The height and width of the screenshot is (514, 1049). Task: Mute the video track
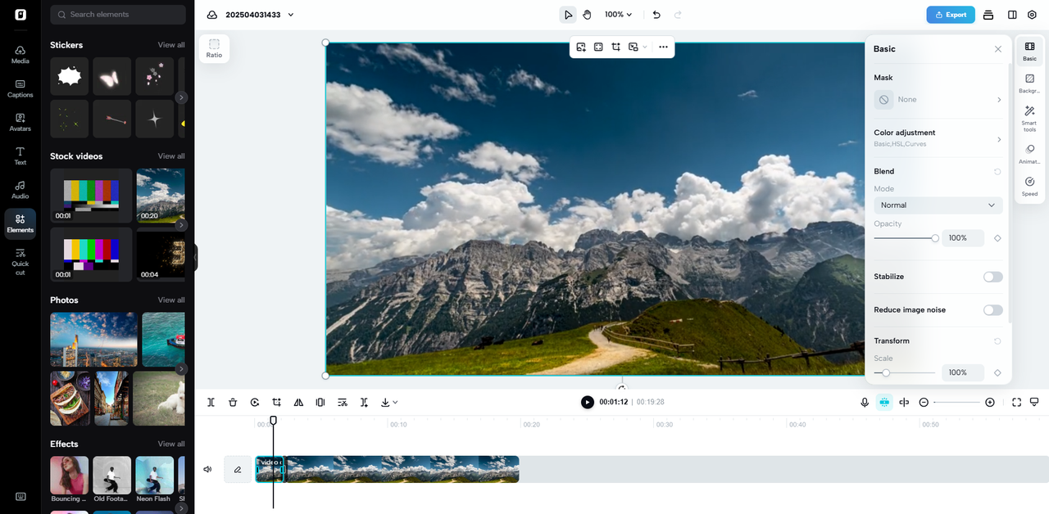point(207,470)
